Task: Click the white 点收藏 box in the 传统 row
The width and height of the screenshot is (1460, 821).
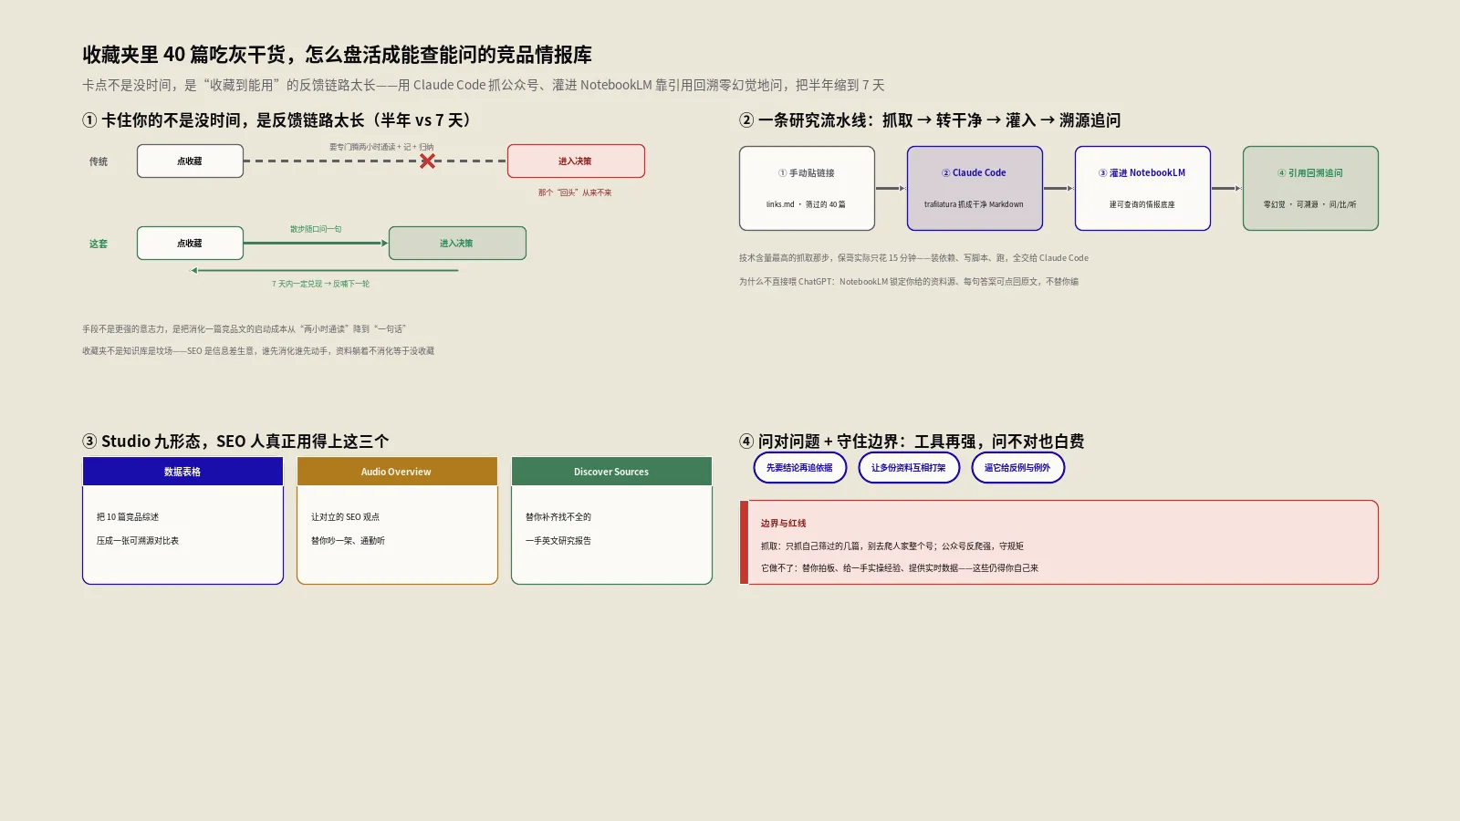Action: point(190,161)
